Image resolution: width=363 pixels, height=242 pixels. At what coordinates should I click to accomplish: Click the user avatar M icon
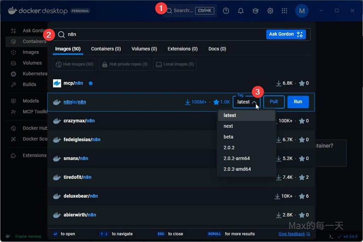(x=302, y=11)
